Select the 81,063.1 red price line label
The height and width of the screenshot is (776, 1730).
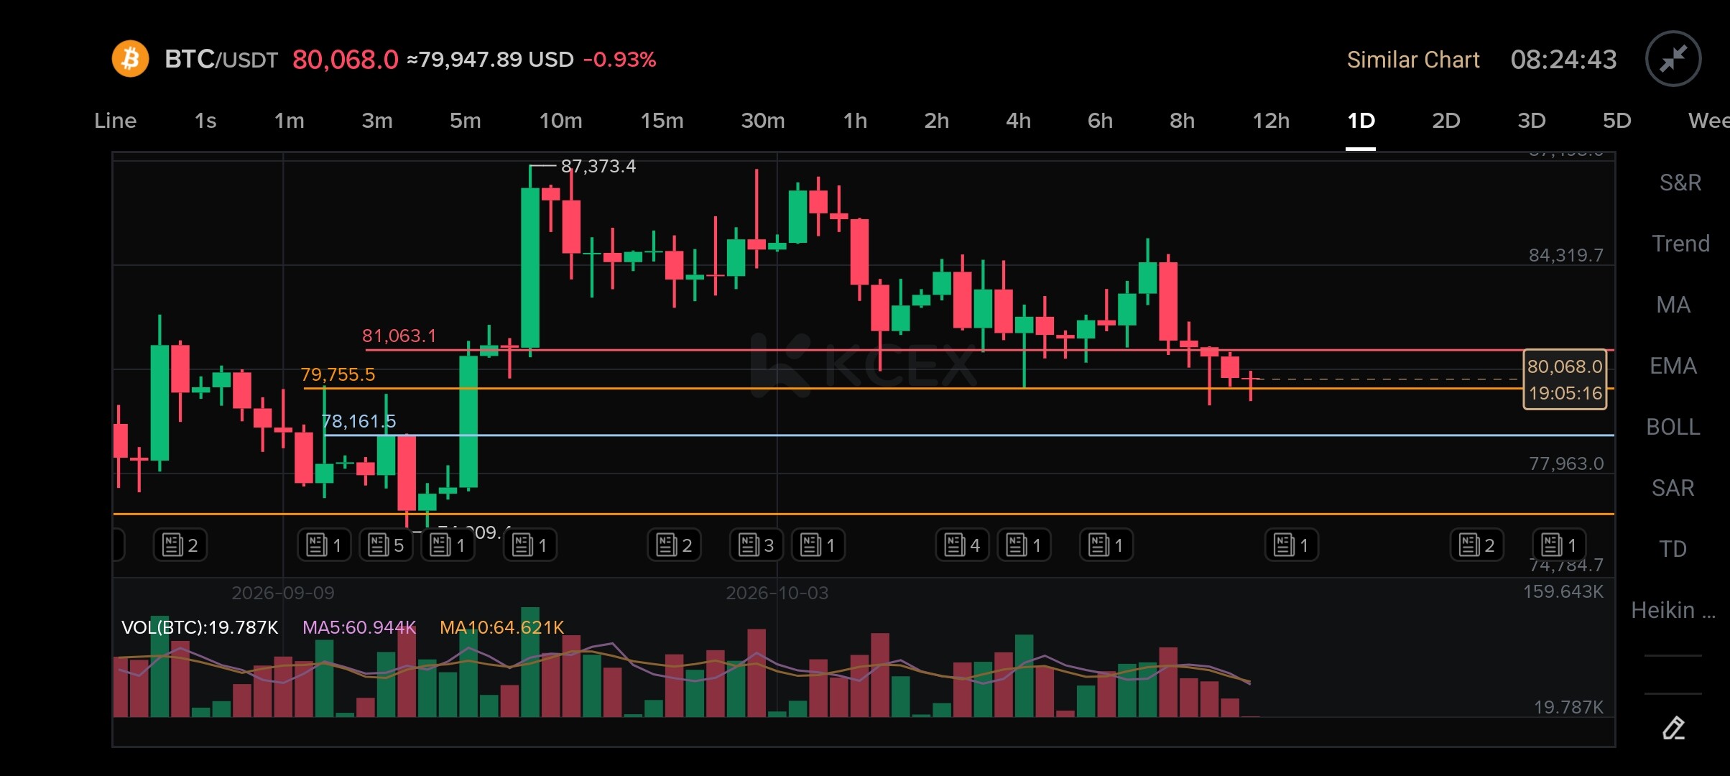pyautogui.click(x=399, y=336)
